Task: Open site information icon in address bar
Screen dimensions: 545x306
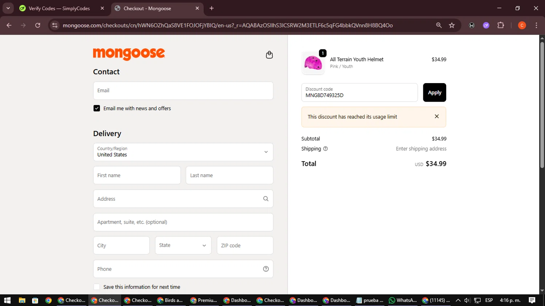Action: [55, 25]
